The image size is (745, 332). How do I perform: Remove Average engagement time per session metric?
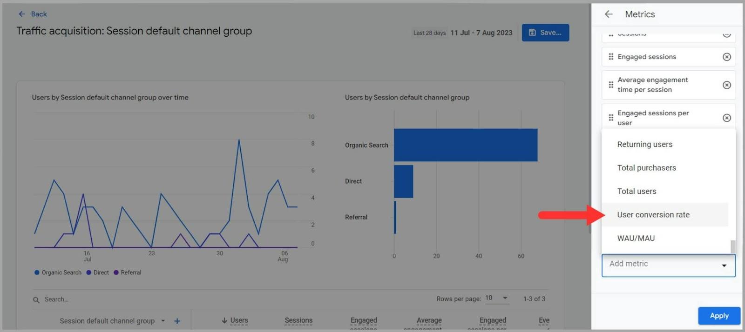726,85
